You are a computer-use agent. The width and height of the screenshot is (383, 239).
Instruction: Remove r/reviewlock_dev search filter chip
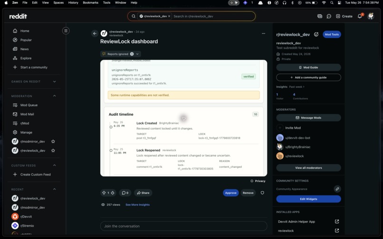(x=169, y=16)
